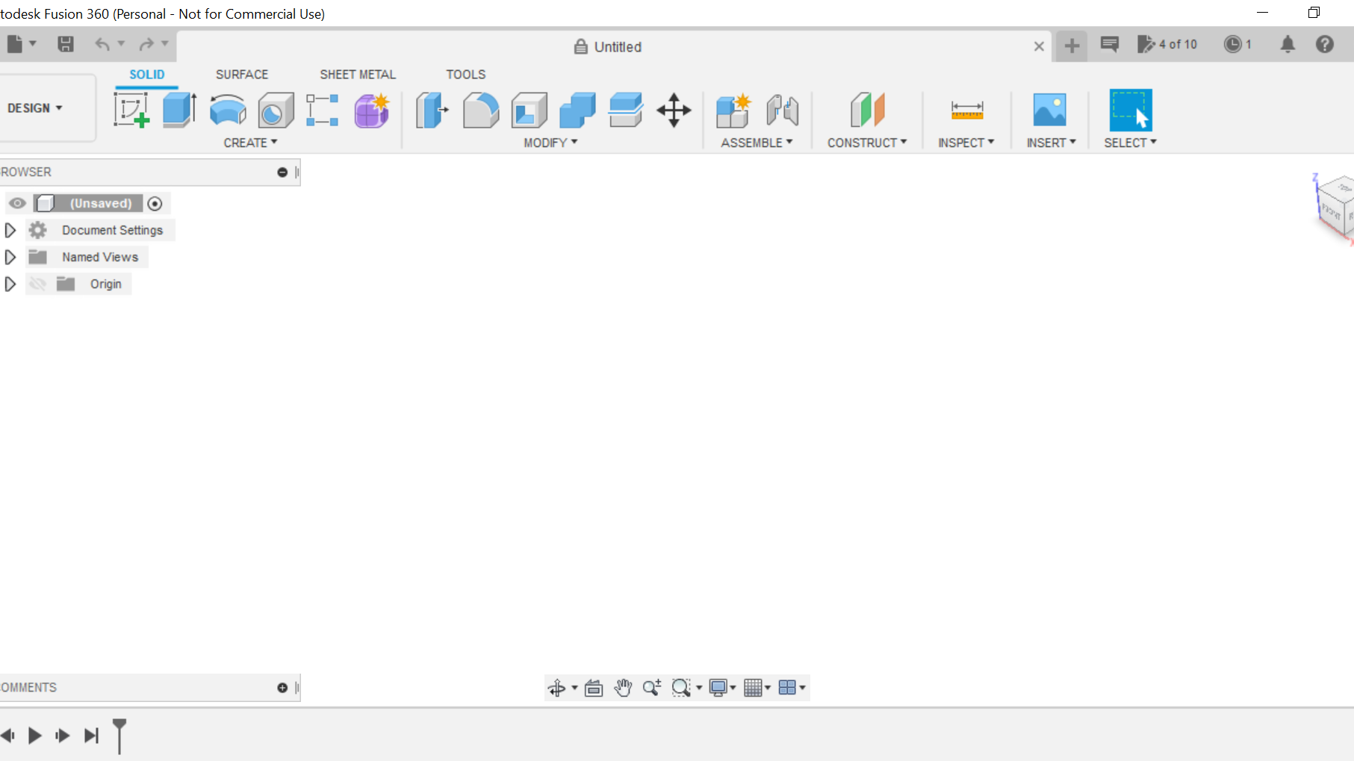
Task: Collapse the Browser panel
Action: 282,172
